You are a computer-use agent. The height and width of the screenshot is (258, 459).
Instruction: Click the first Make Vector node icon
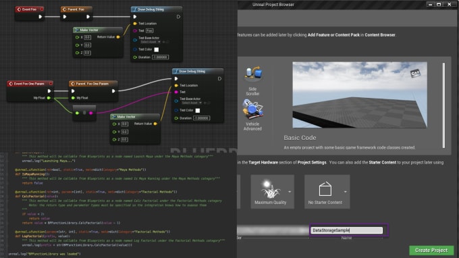coord(77,30)
